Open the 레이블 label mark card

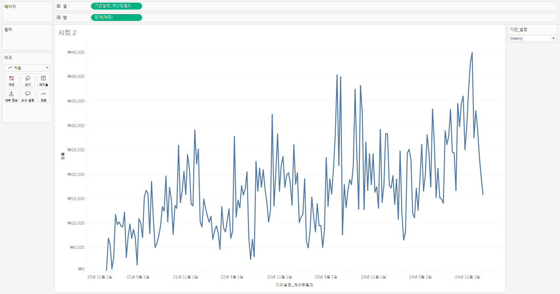click(44, 80)
